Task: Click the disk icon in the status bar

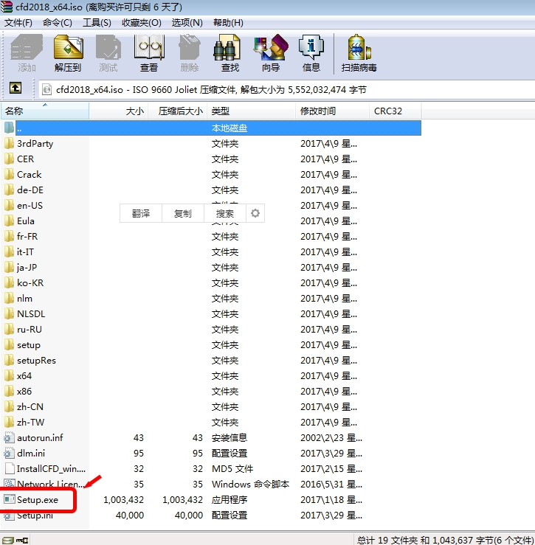Action: 7,541
